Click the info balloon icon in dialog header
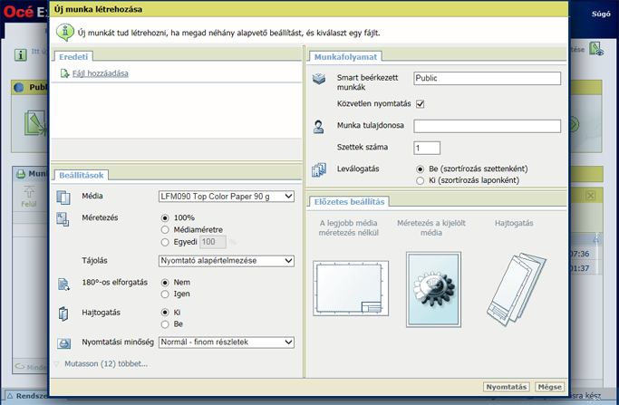The height and width of the screenshot is (405, 619). [x=64, y=33]
